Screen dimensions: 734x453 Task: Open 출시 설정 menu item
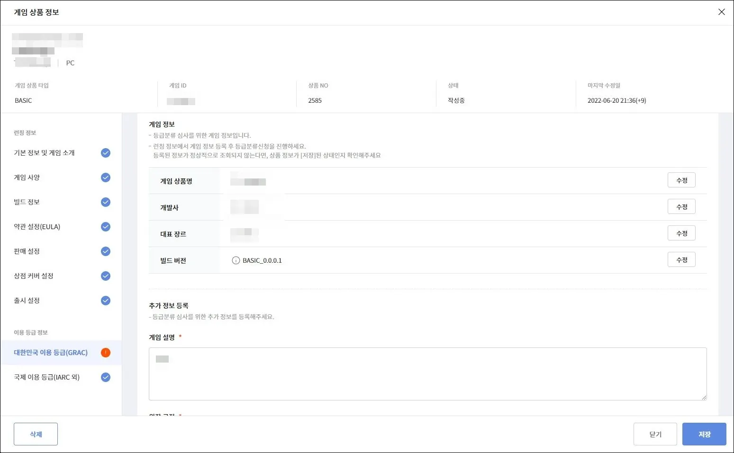[x=61, y=301]
